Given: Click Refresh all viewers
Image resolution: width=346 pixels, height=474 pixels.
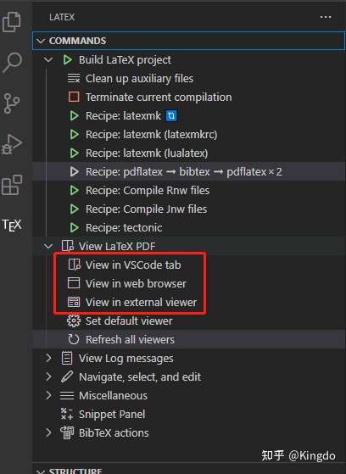Looking at the screenshot, I should (x=130, y=340).
